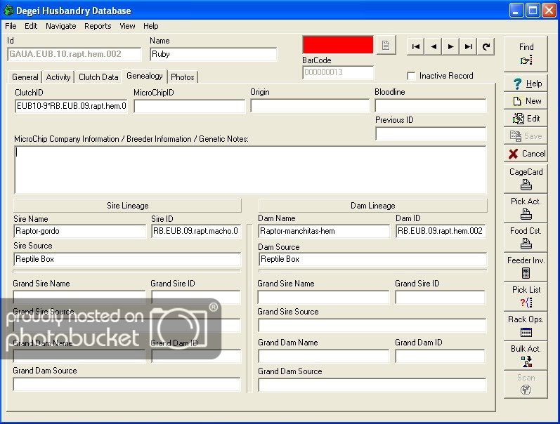Print a CageCard using the printer icon

526,178
